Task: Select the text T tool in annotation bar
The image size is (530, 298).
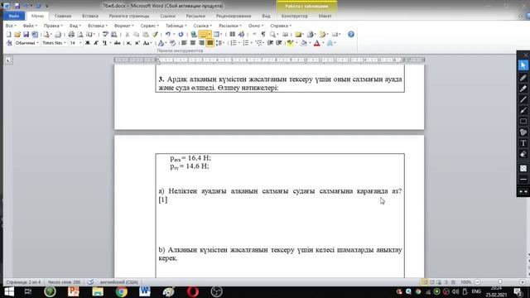Action: [x=523, y=143]
